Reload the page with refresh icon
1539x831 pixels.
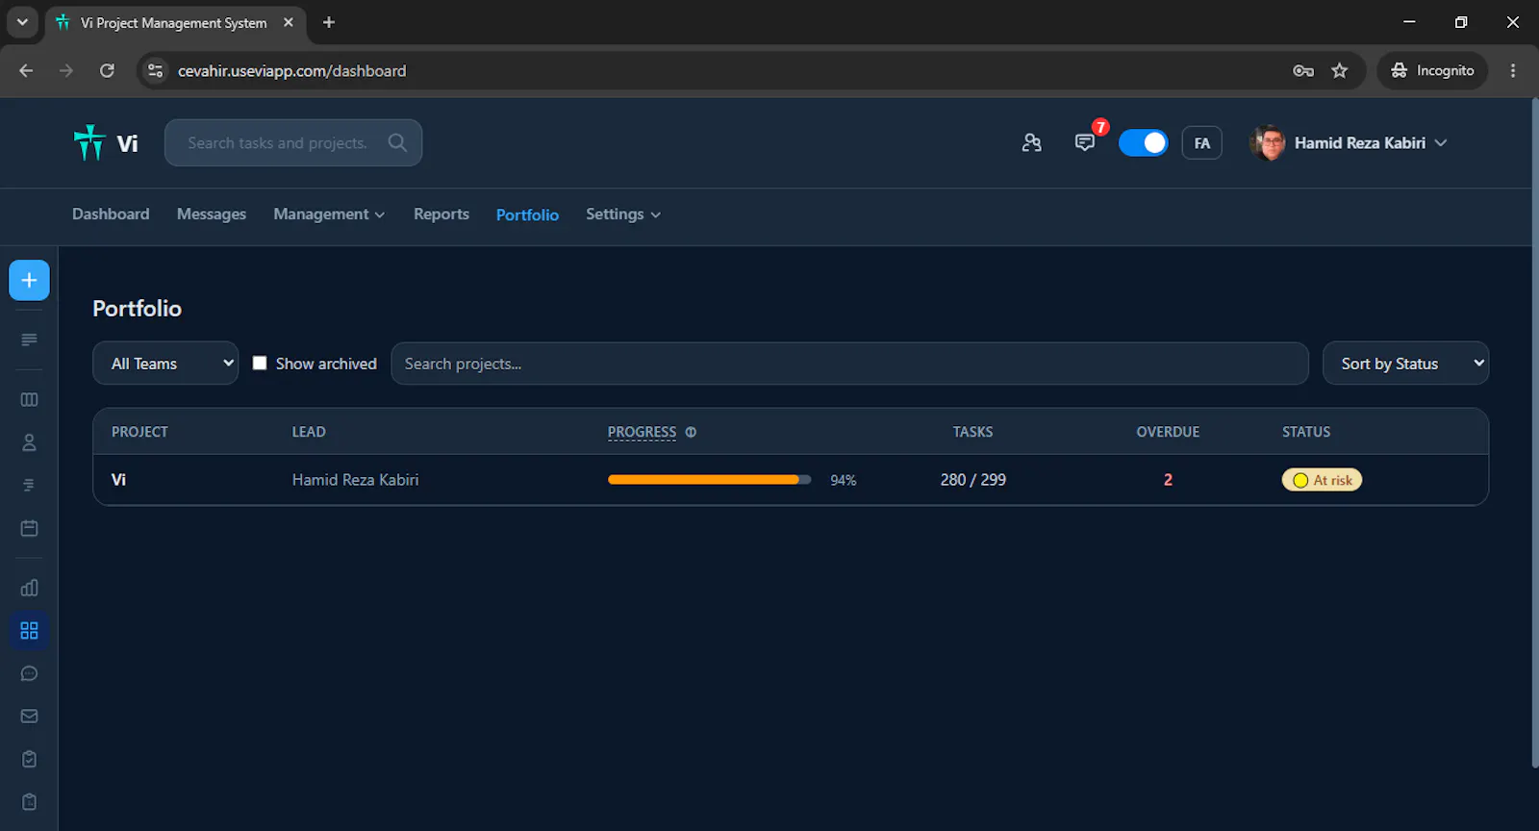(x=107, y=70)
